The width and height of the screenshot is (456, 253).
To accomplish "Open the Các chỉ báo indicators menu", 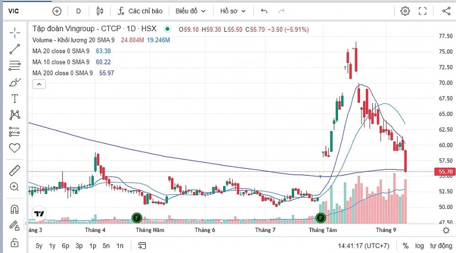I will click(x=140, y=11).
